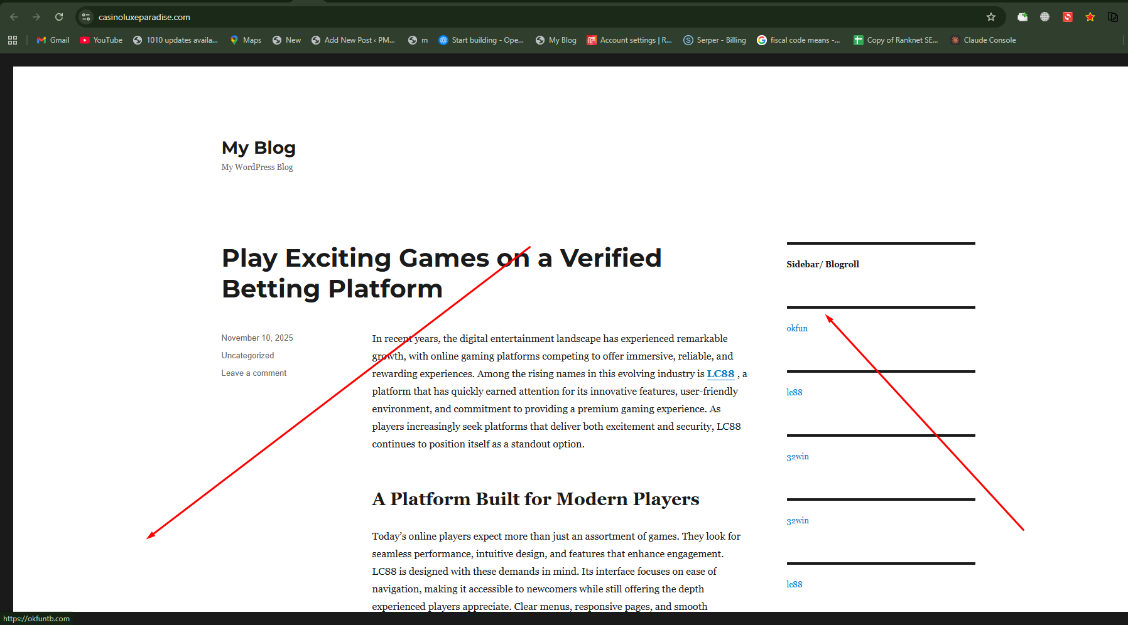Open the 'Uncategorized' category link

pos(247,355)
